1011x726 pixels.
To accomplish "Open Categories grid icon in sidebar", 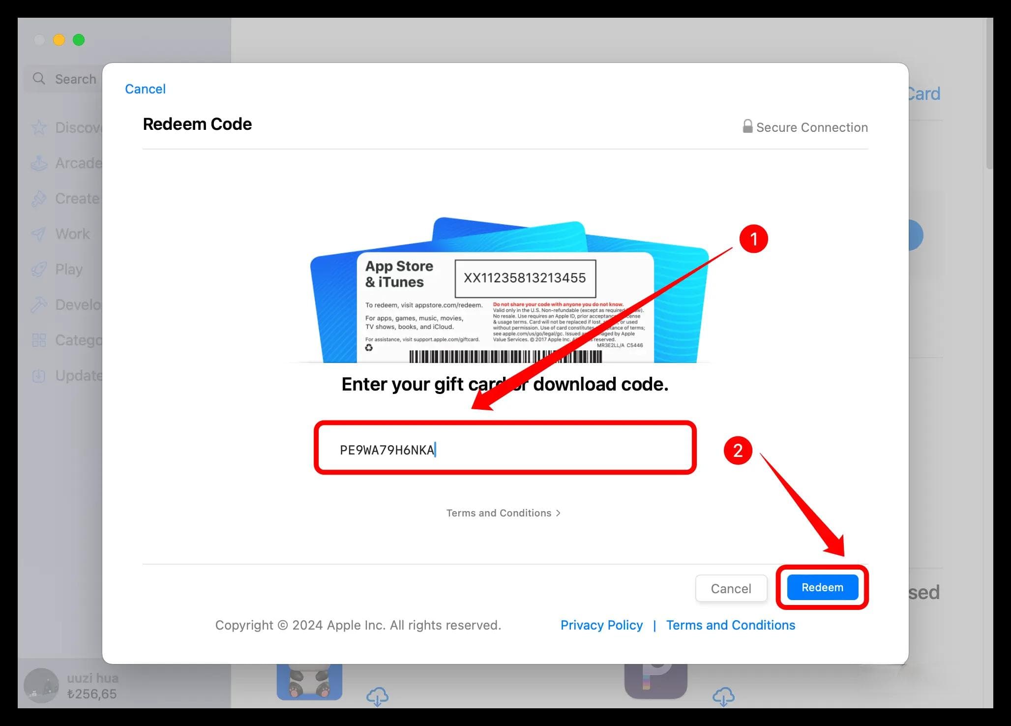I will pos(39,340).
